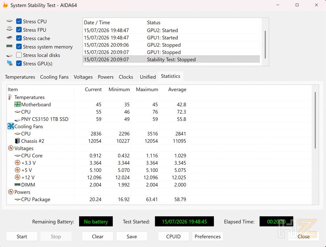Open Preferences
The height and width of the screenshot is (247, 326).
[207, 236]
